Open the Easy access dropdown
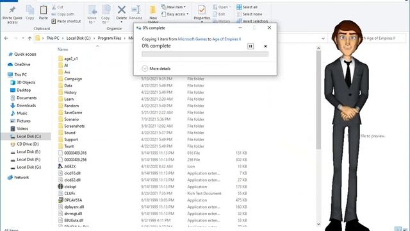This screenshot has width=410, height=231. click(175, 14)
